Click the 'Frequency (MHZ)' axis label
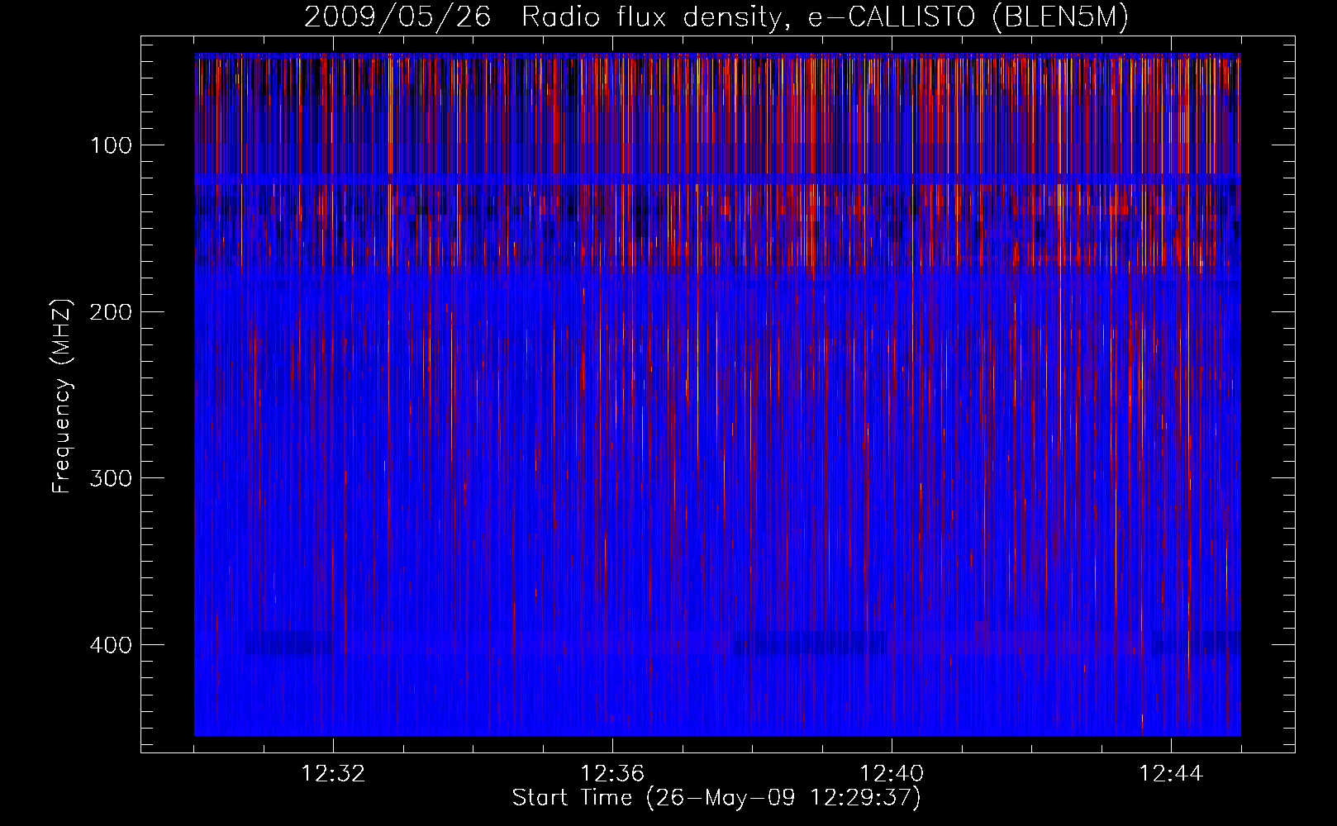The width and height of the screenshot is (1337, 826). (x=62, y=396)
